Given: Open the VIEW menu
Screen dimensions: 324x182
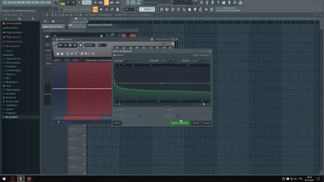Looking at the screenshot, I should pos(29,3).
